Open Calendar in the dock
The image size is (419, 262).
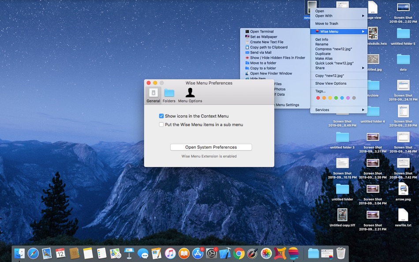[60, 253]
